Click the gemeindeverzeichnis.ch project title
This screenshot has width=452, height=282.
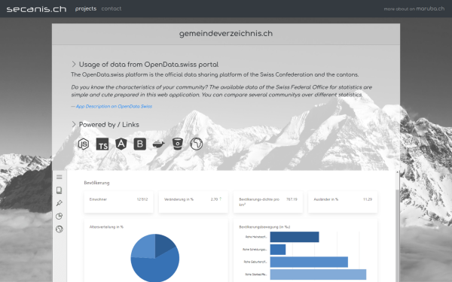(226, 33)
